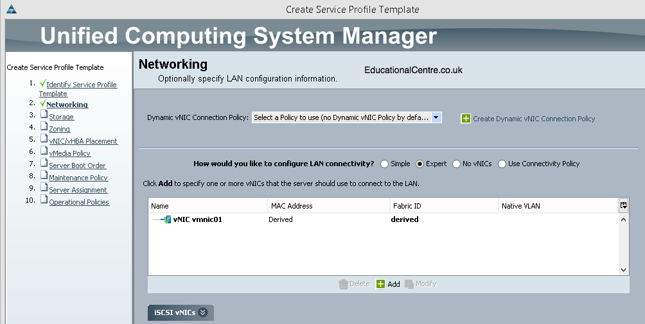Screen dimensions: 645x324
Task: Click the Derived MAC address cell
Action: pyautogui.click(x=281, y=219)
